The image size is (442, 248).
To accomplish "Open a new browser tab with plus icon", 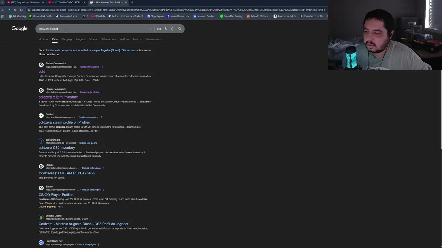I will 132,2.
